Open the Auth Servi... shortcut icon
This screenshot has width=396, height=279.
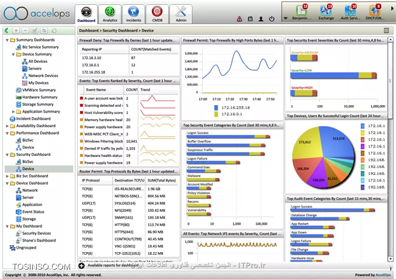350,12
